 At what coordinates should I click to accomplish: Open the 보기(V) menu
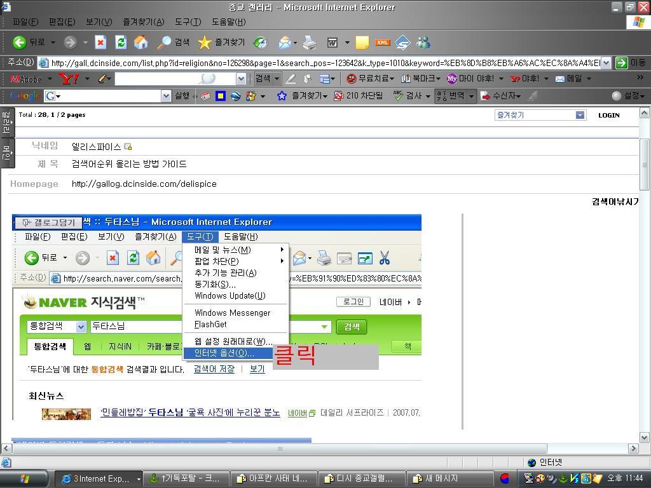(x=99, y=22)
